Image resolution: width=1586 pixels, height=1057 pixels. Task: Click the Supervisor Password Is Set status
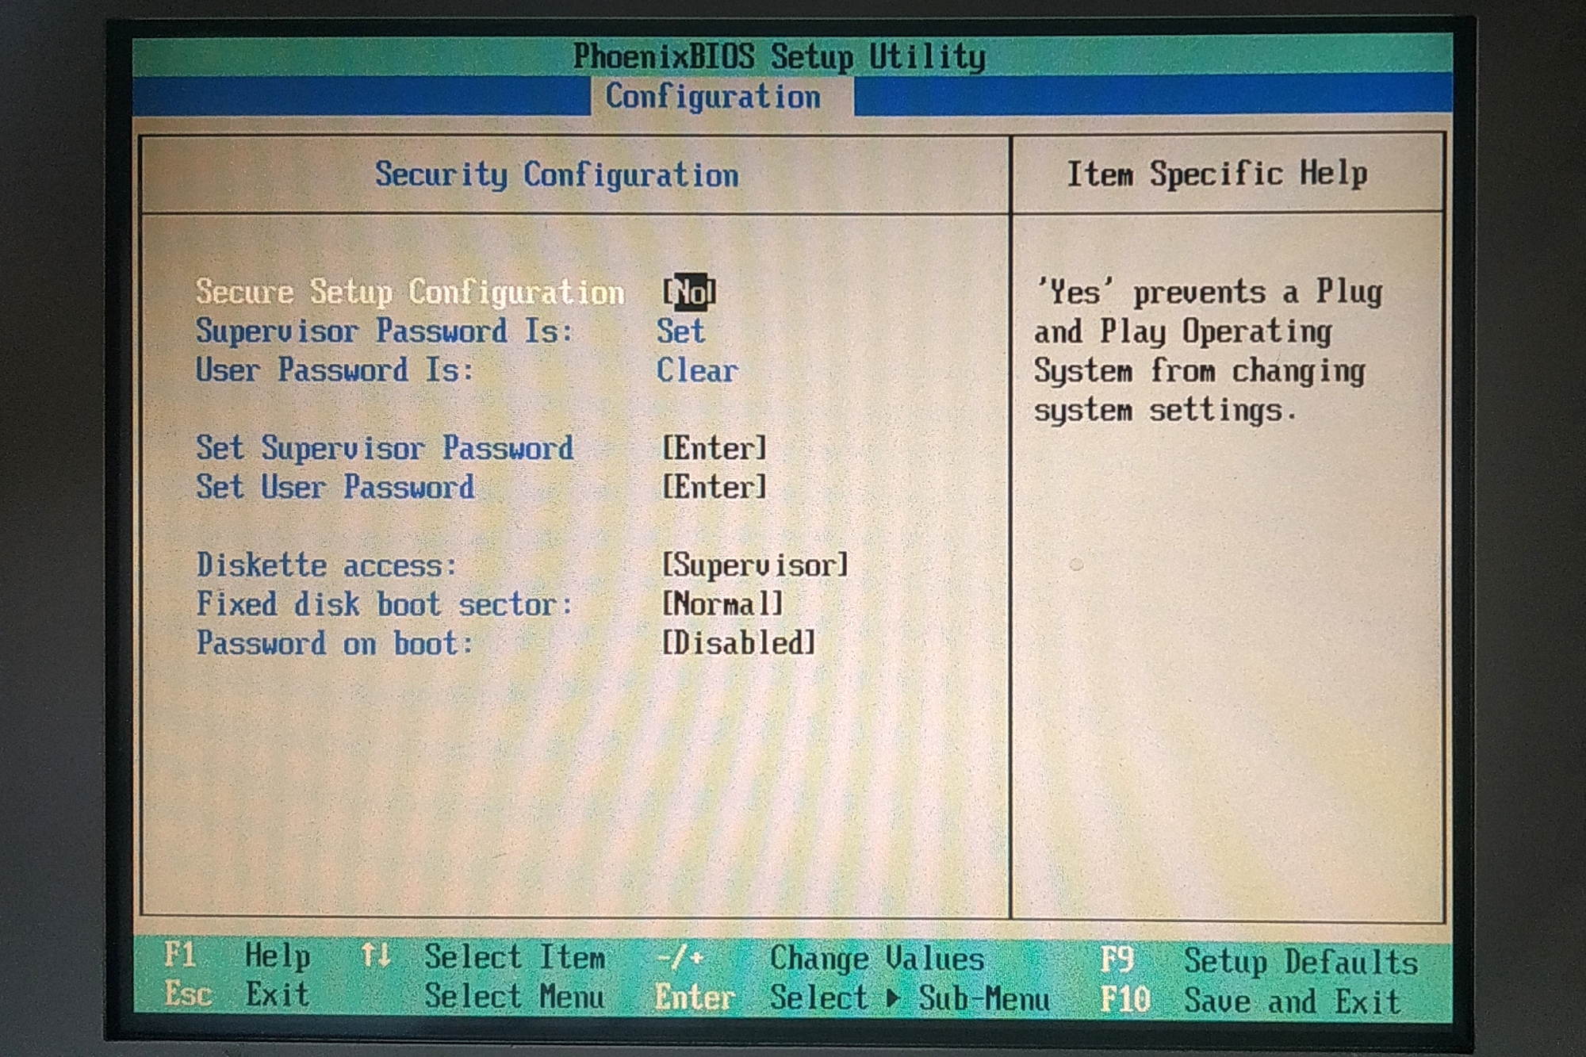(680, 331)
